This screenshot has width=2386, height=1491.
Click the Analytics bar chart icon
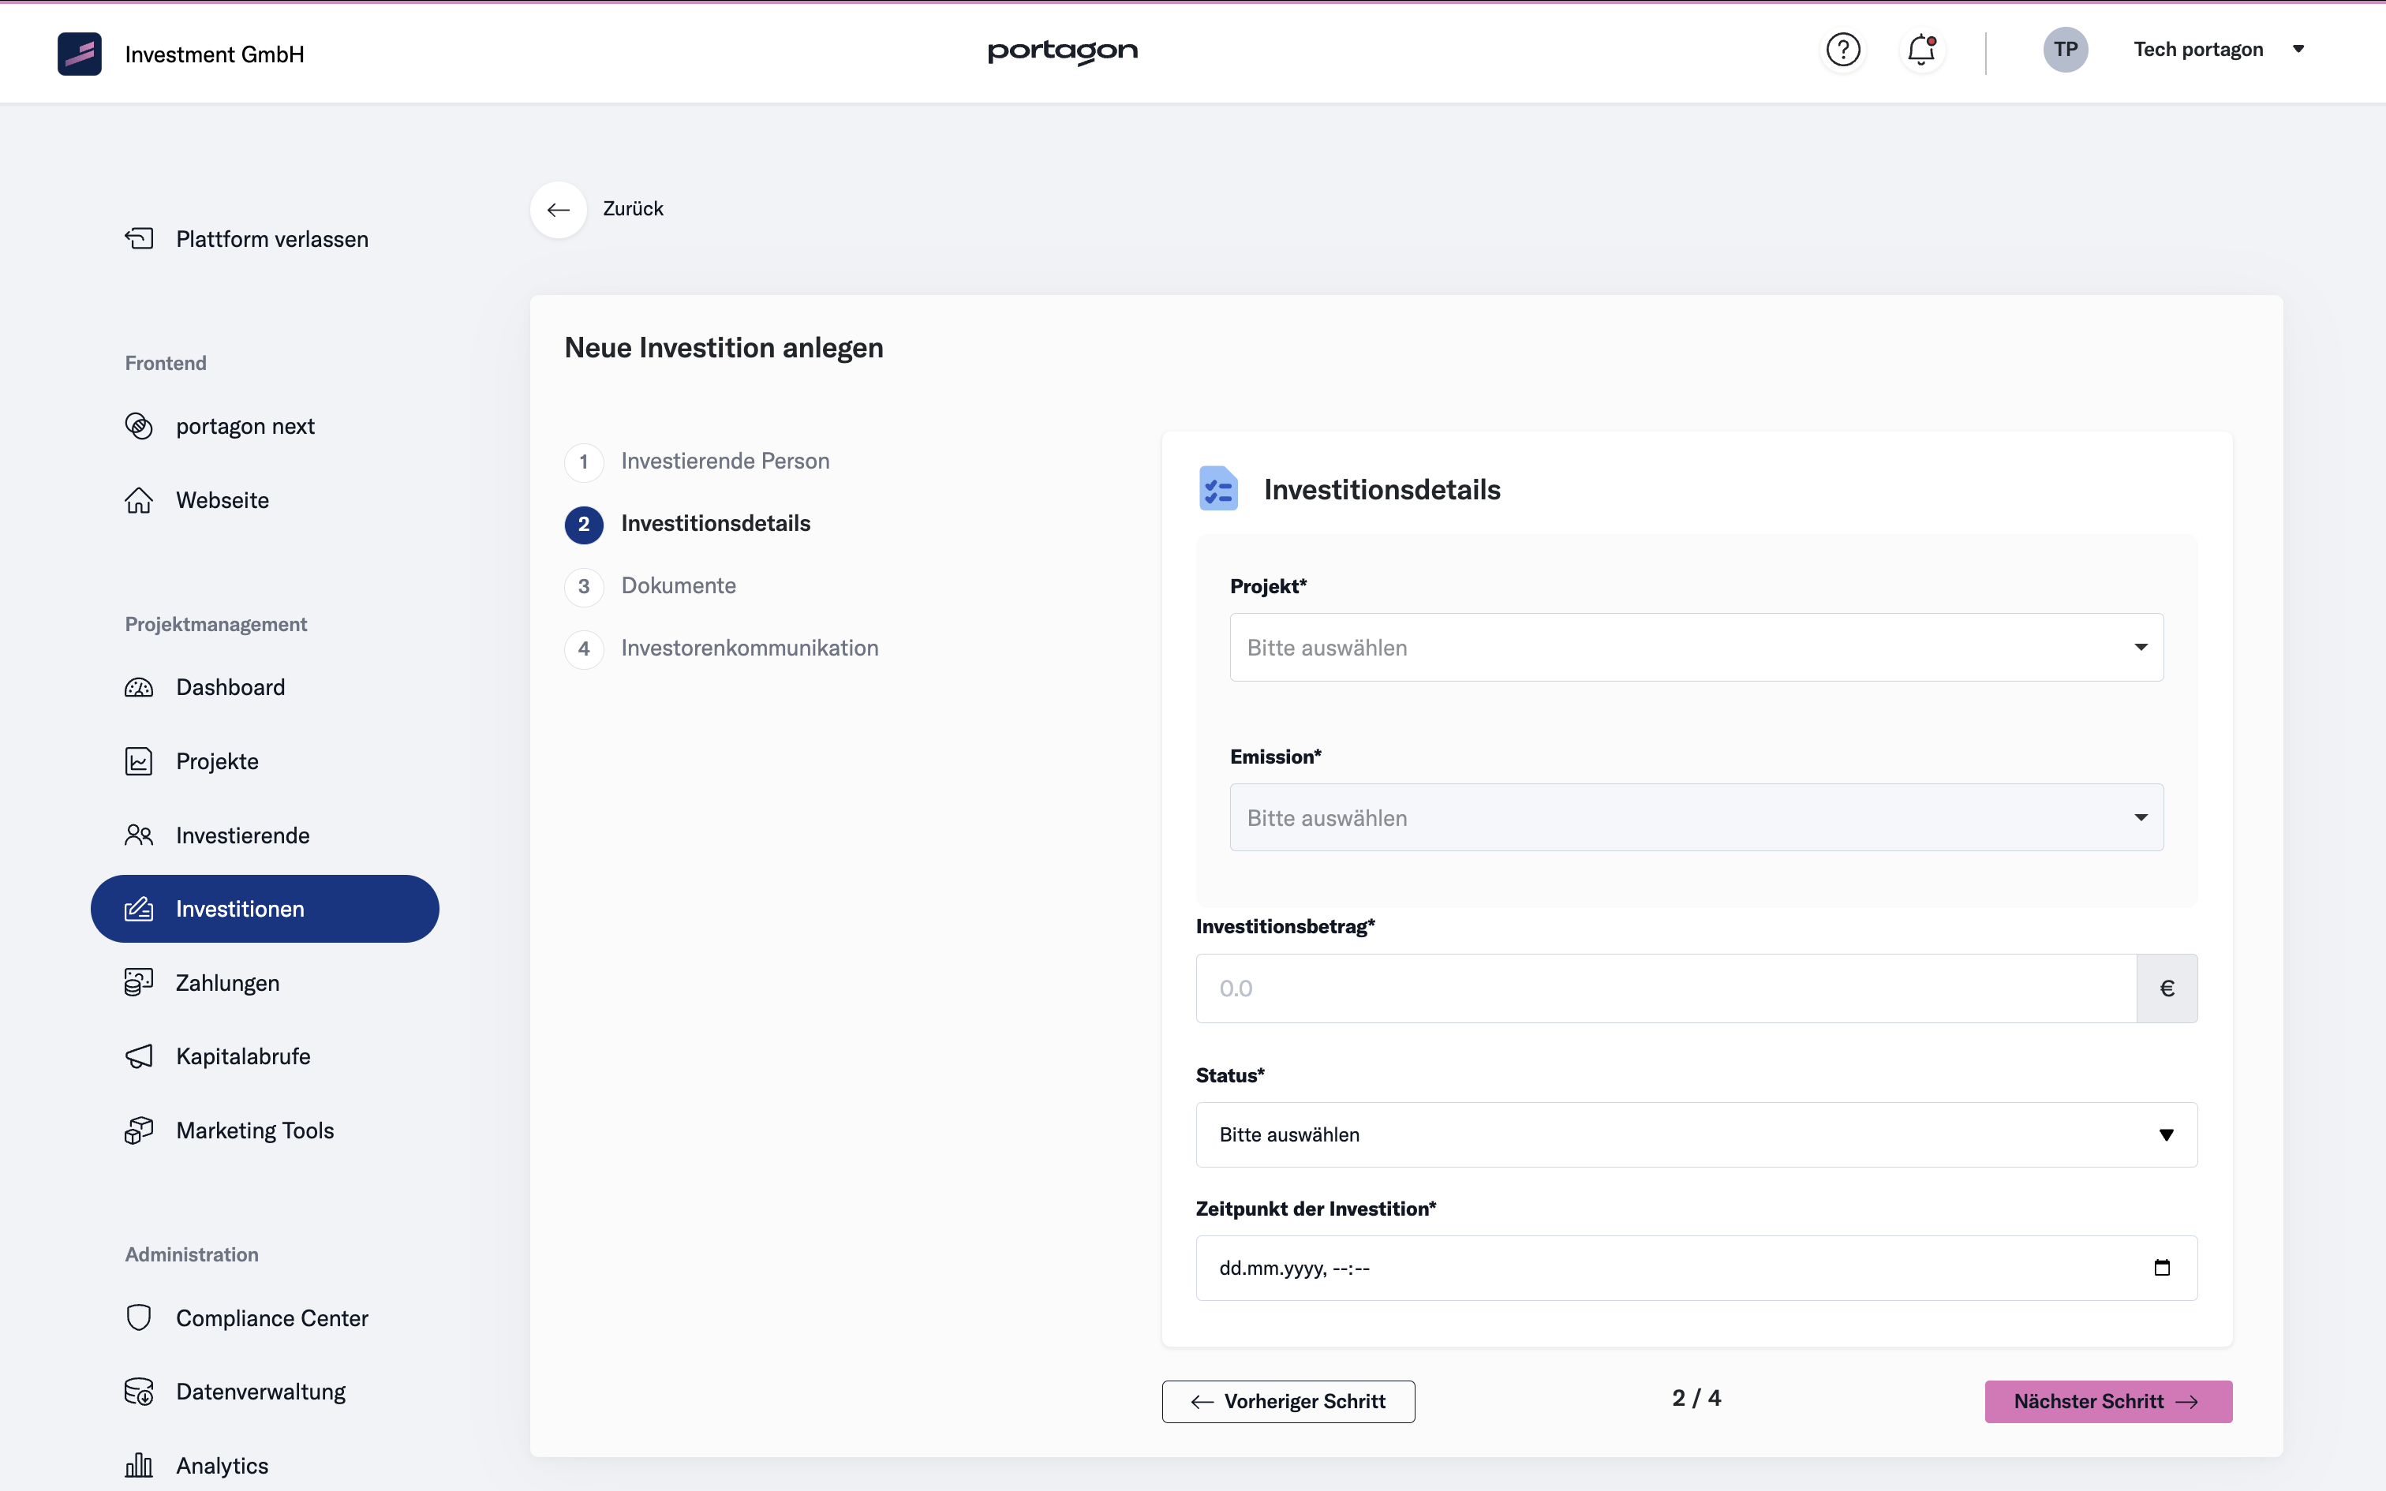click(x=139, y=1466)
